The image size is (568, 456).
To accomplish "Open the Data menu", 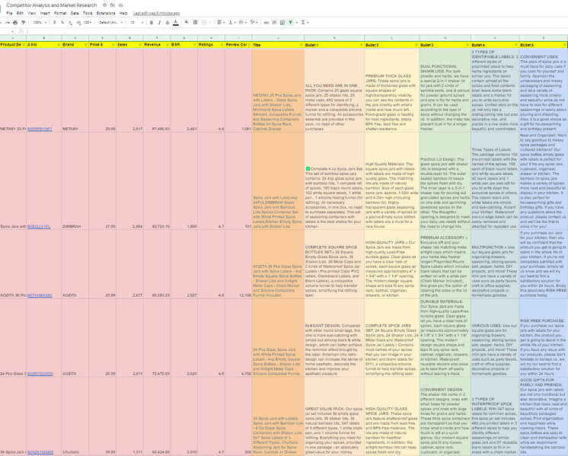I will (75, 13).
